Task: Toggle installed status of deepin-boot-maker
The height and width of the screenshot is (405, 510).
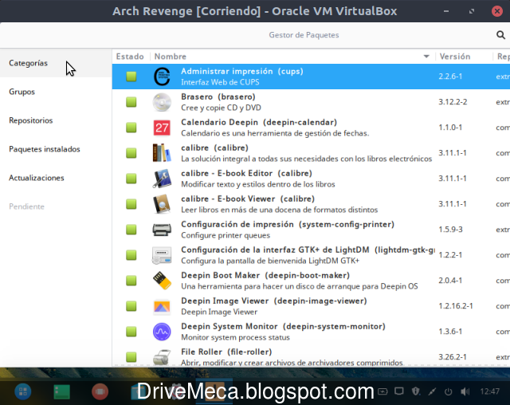Action: pyautogui.click(x=131, y=281)
